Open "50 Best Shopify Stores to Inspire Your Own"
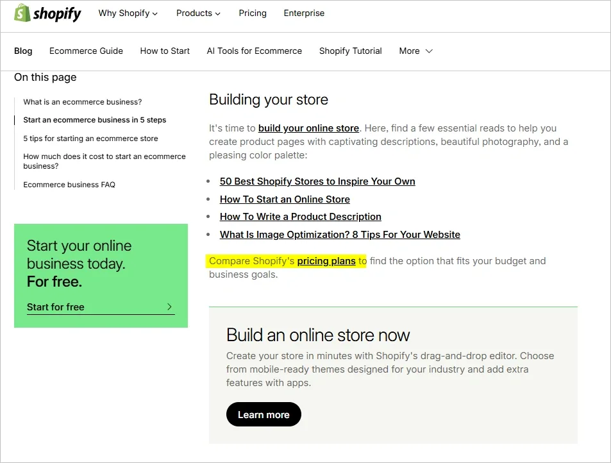 [x=317, y=181]
